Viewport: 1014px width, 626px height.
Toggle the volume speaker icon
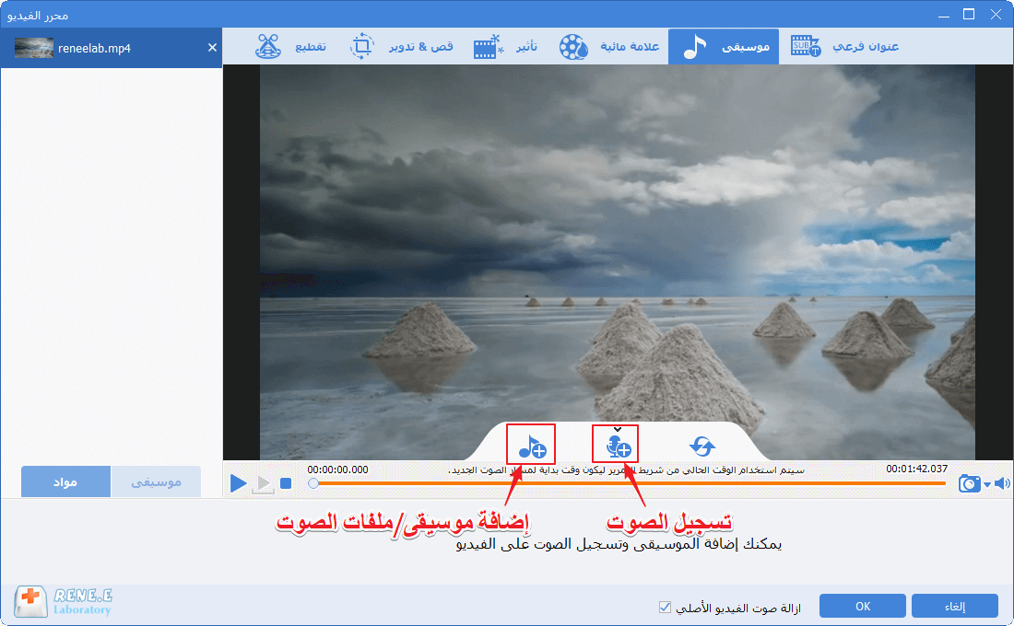point(1002,483)
